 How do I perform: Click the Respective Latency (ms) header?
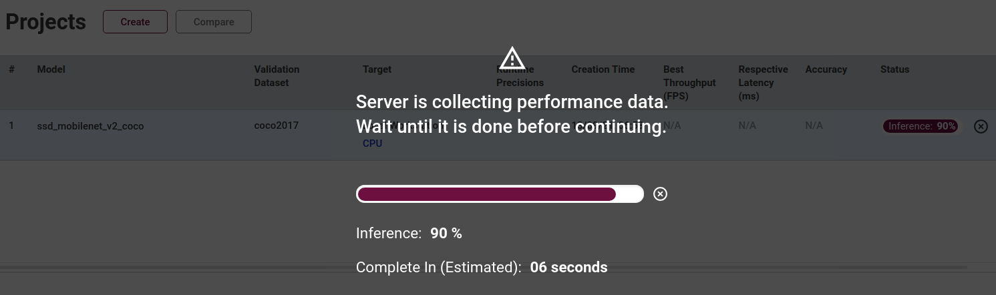click(763, 83)
